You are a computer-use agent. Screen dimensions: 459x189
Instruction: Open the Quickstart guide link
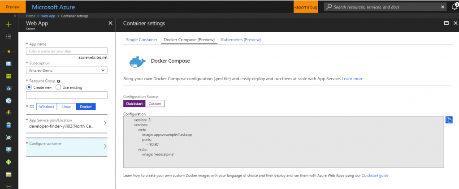click(375, 176)
